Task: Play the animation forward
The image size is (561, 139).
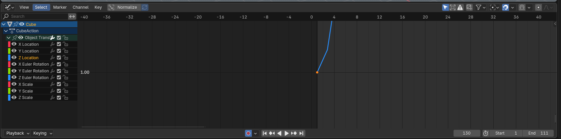Action: pyautogui.click(x=286, y=133)
